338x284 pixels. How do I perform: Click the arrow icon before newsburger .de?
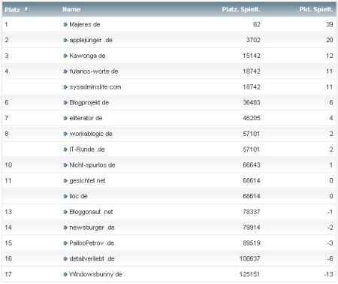65,228
